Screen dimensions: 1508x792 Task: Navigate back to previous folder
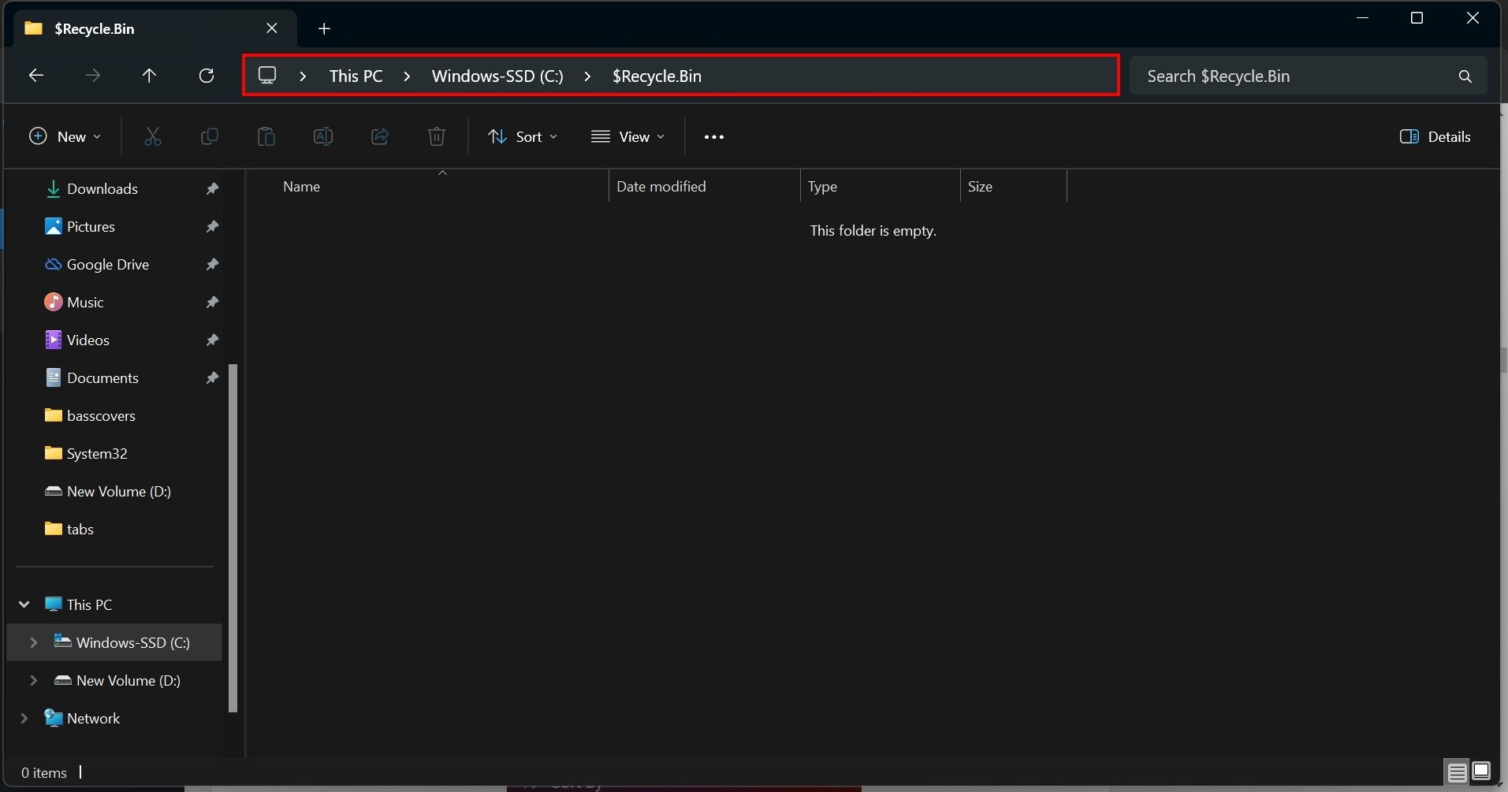click(36, 76)
